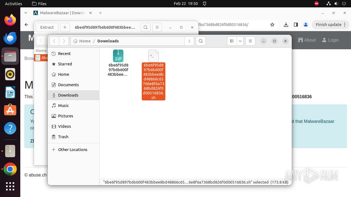351x197 pixels.
Task: Open Help from the dock
Action: [x=10, y=128]
